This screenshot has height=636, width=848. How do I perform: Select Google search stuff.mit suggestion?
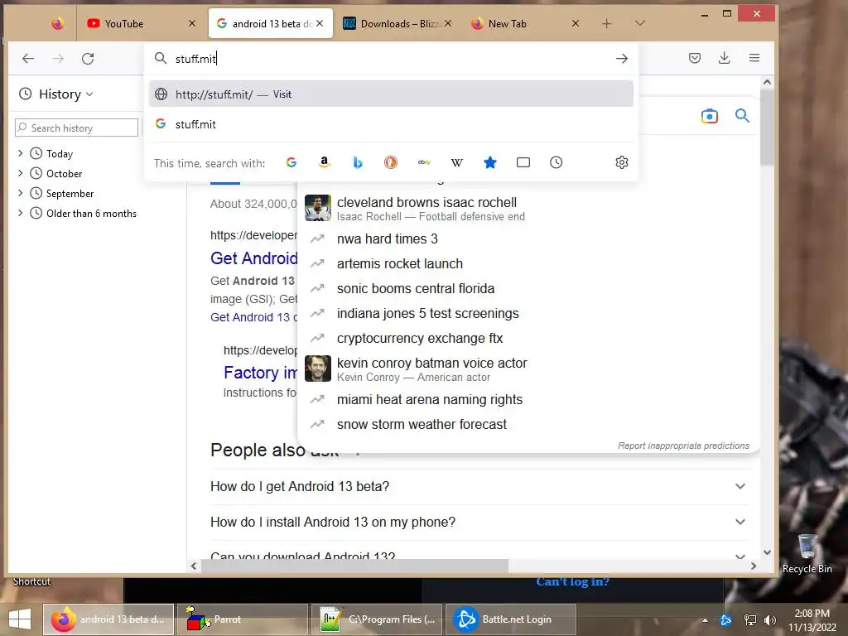pos(391,124)
